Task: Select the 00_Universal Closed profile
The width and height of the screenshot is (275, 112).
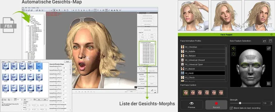Action: [203, 60]
